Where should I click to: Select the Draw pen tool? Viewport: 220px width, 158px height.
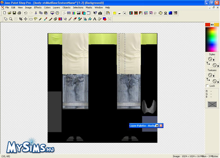(x=100, y=19)
